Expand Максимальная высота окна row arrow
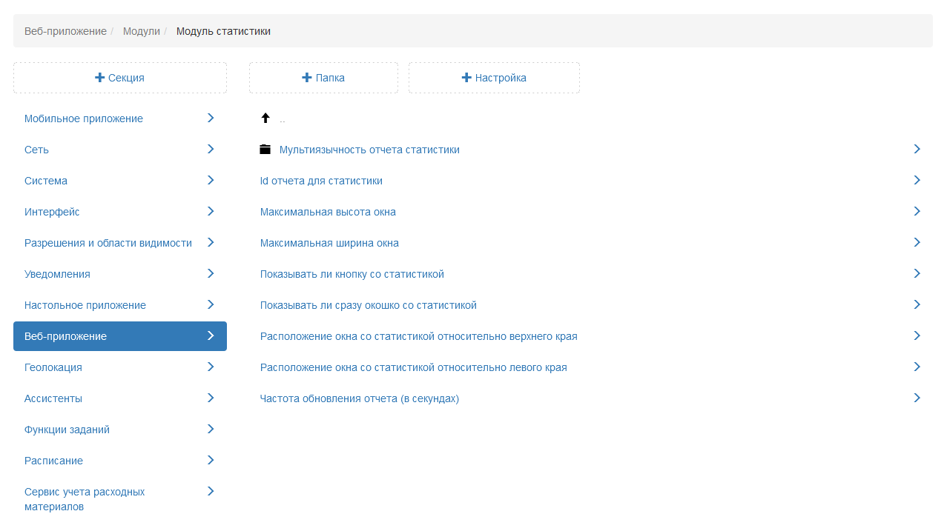 tap(917, 212)
